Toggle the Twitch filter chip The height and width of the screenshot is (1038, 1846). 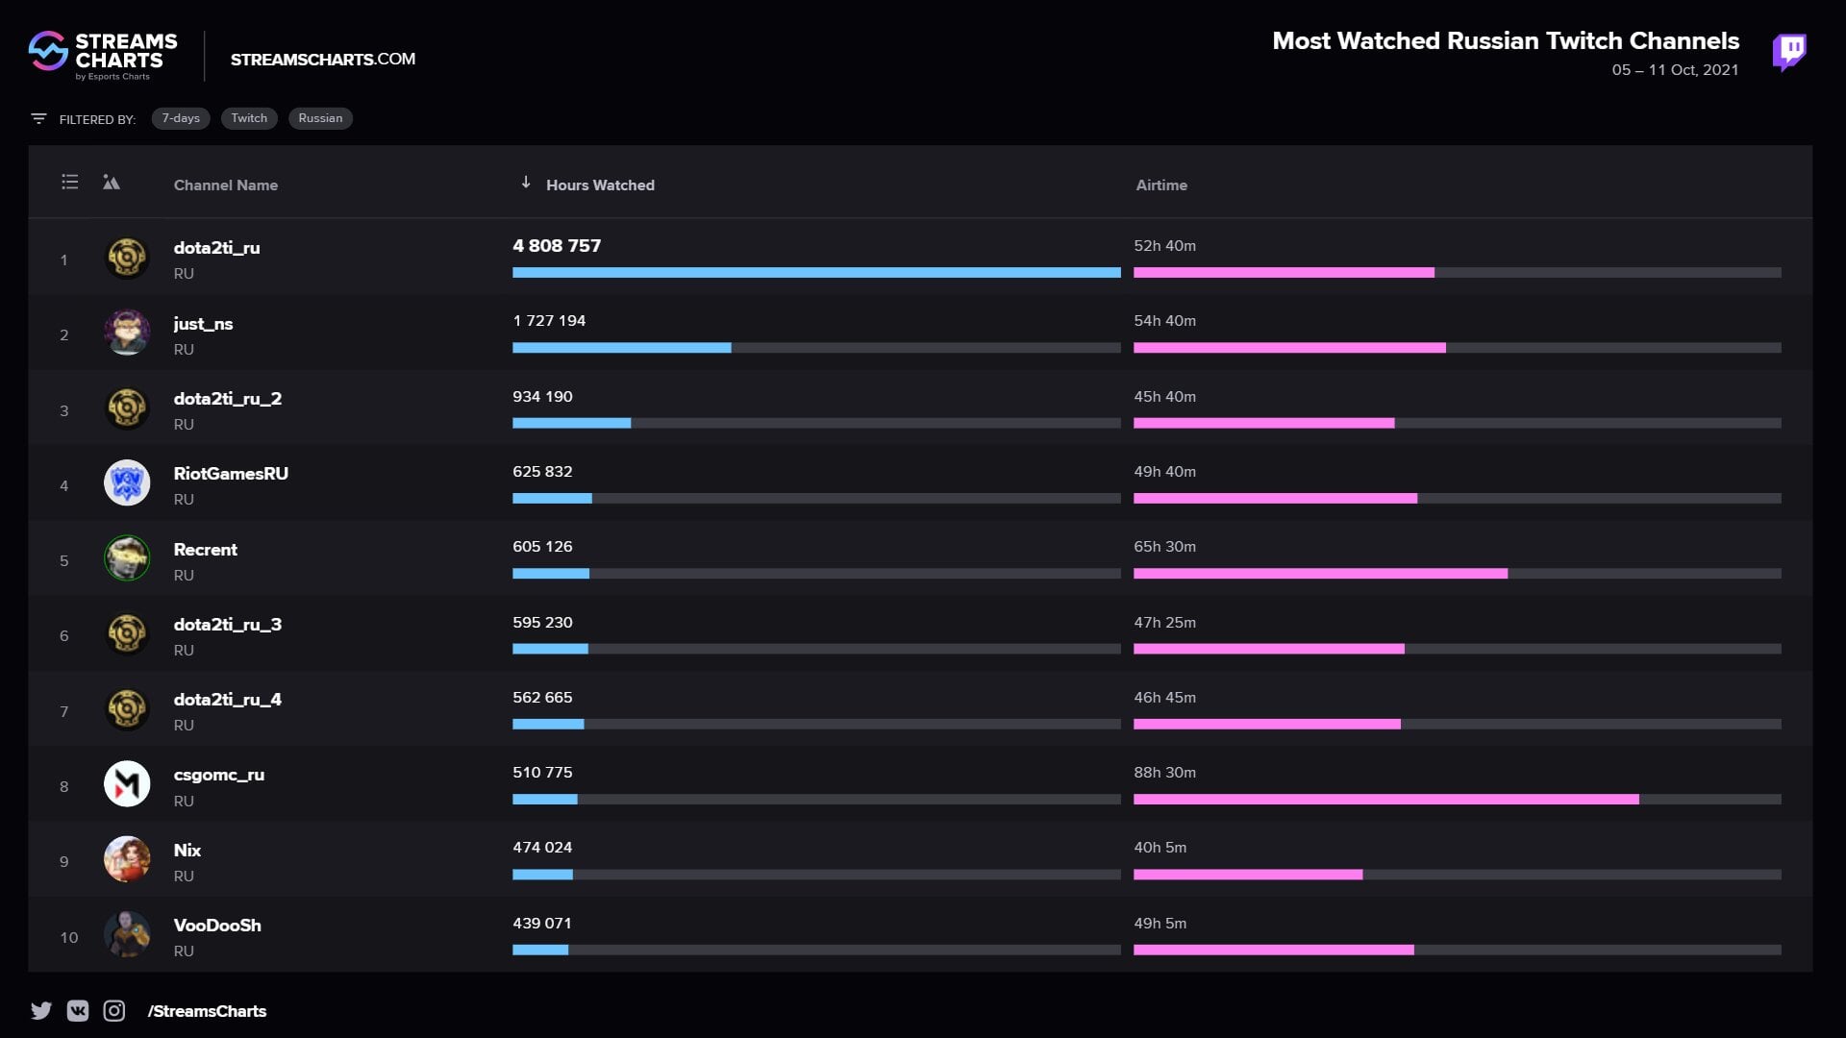tap(249, 118)
